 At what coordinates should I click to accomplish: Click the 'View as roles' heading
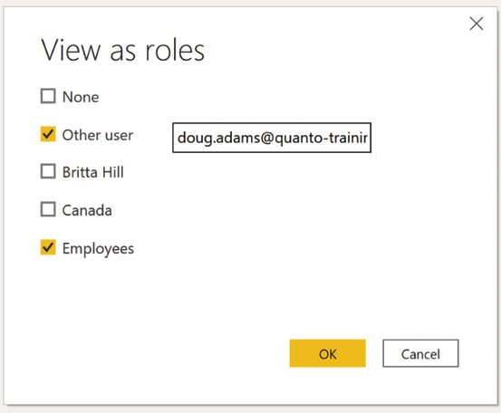tap(123, 50)
